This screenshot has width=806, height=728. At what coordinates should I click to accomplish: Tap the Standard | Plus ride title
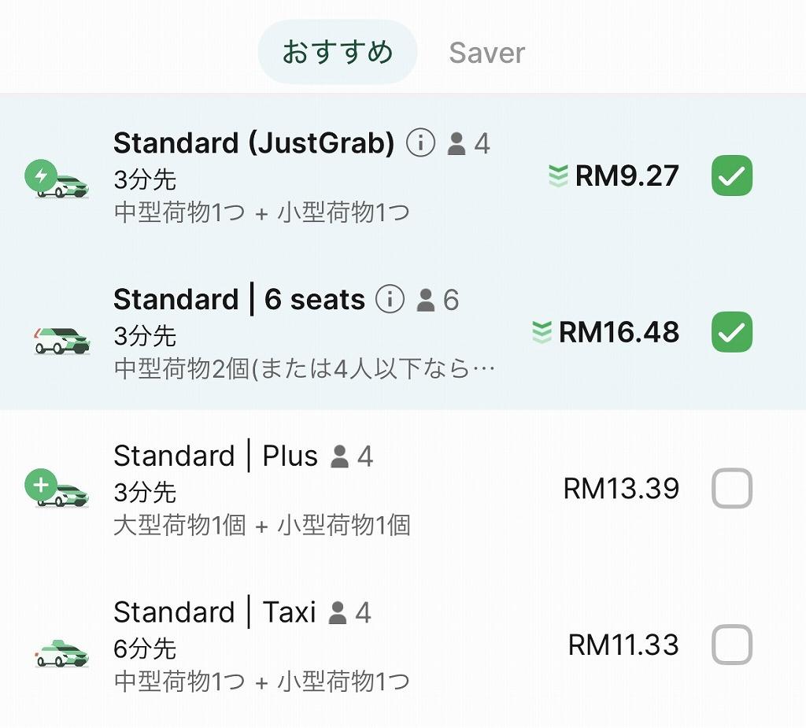(216, 456)
